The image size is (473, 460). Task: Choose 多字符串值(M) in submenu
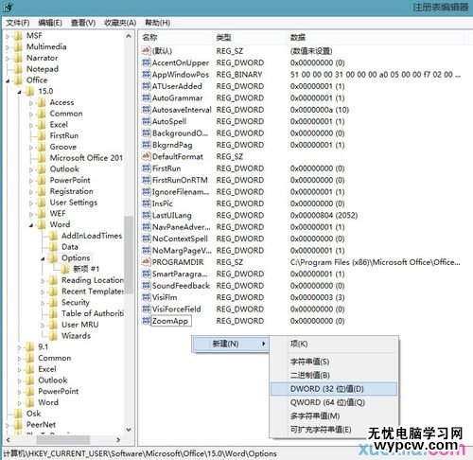tap(334, 416)
